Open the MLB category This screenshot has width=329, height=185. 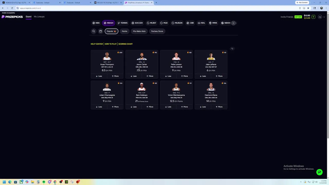tap(164, 23)
